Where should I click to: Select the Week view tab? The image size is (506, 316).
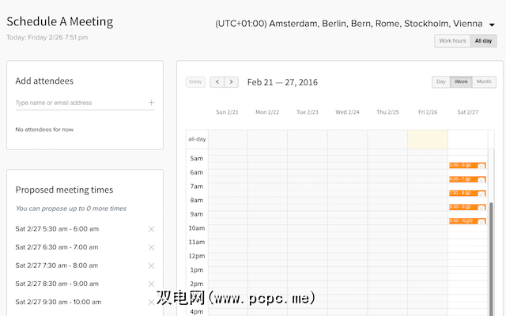click(x=460, y=81)
